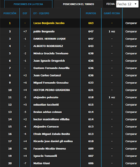Click the 618 points value

(x=91, y=97)
